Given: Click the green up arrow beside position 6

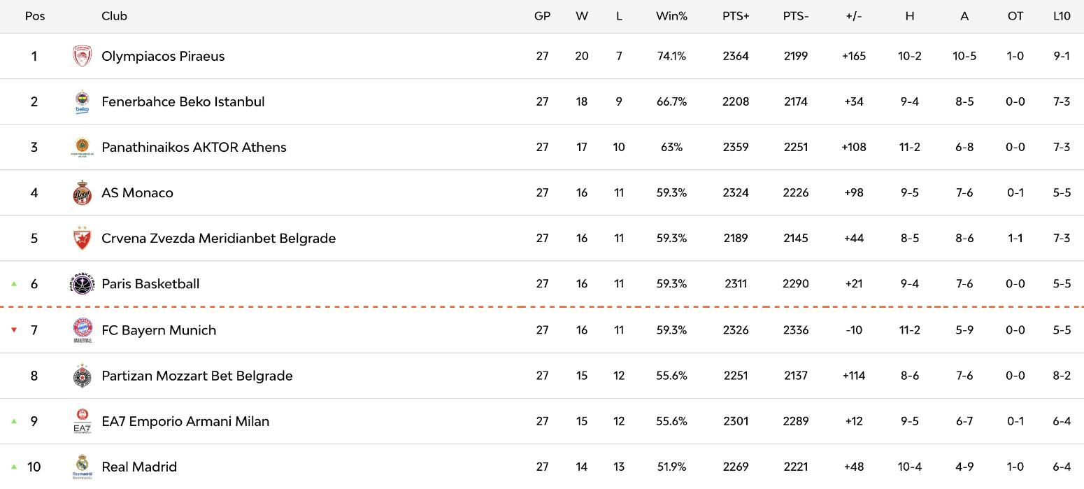Looking at the screenshot, I should point(13,284).
